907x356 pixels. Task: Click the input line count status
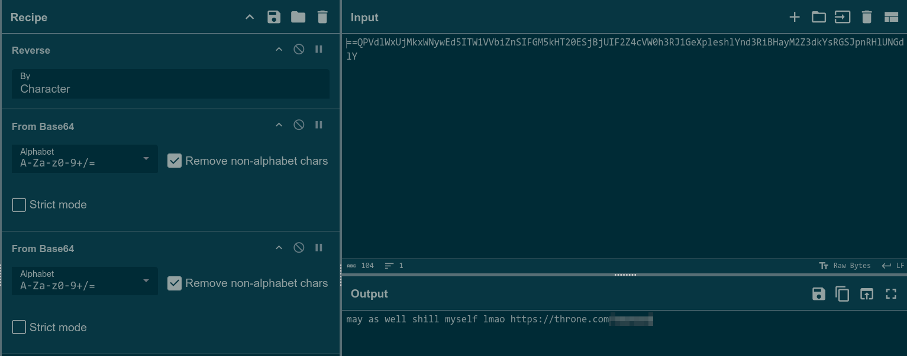pyautogui.click(x=394, y=266)
